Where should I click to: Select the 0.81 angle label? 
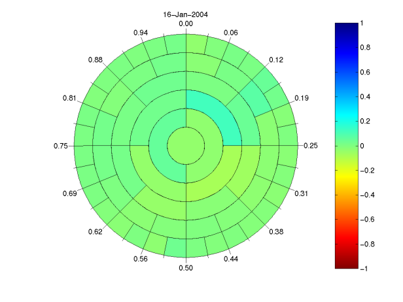click(69, 98)
